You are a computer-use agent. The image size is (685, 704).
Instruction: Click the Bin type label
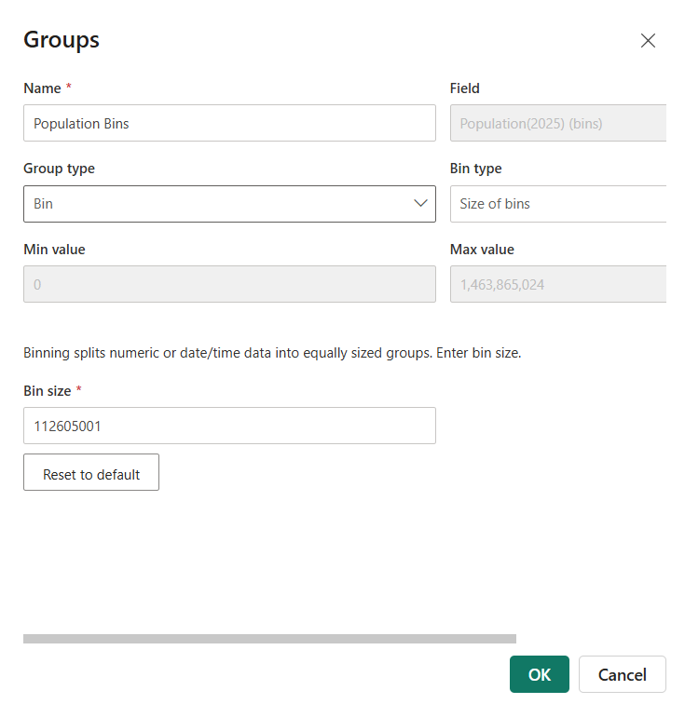tap(475, 169)
